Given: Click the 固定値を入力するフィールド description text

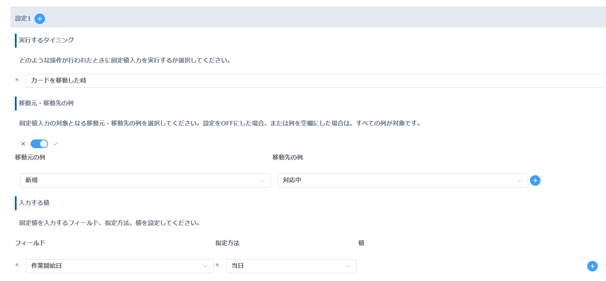Looking at the screenshot, I should 110,223.
